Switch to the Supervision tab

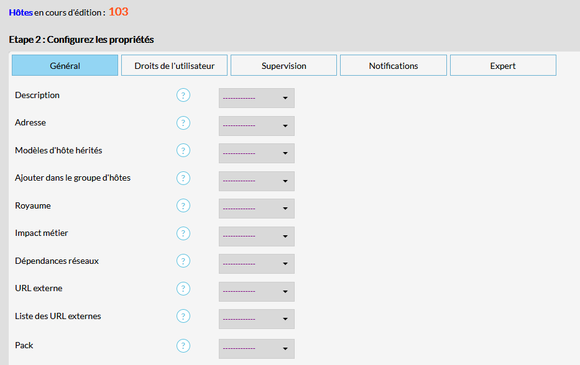tap(283, 66)
